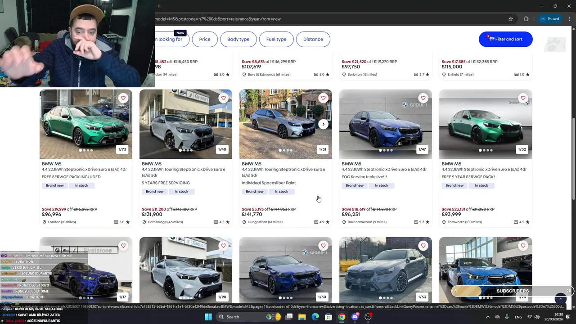Click 'FREE 5 YEAR SERVICE PACK!' text
The height and width of the screenshot is (324, 576).
pos(468,177)
